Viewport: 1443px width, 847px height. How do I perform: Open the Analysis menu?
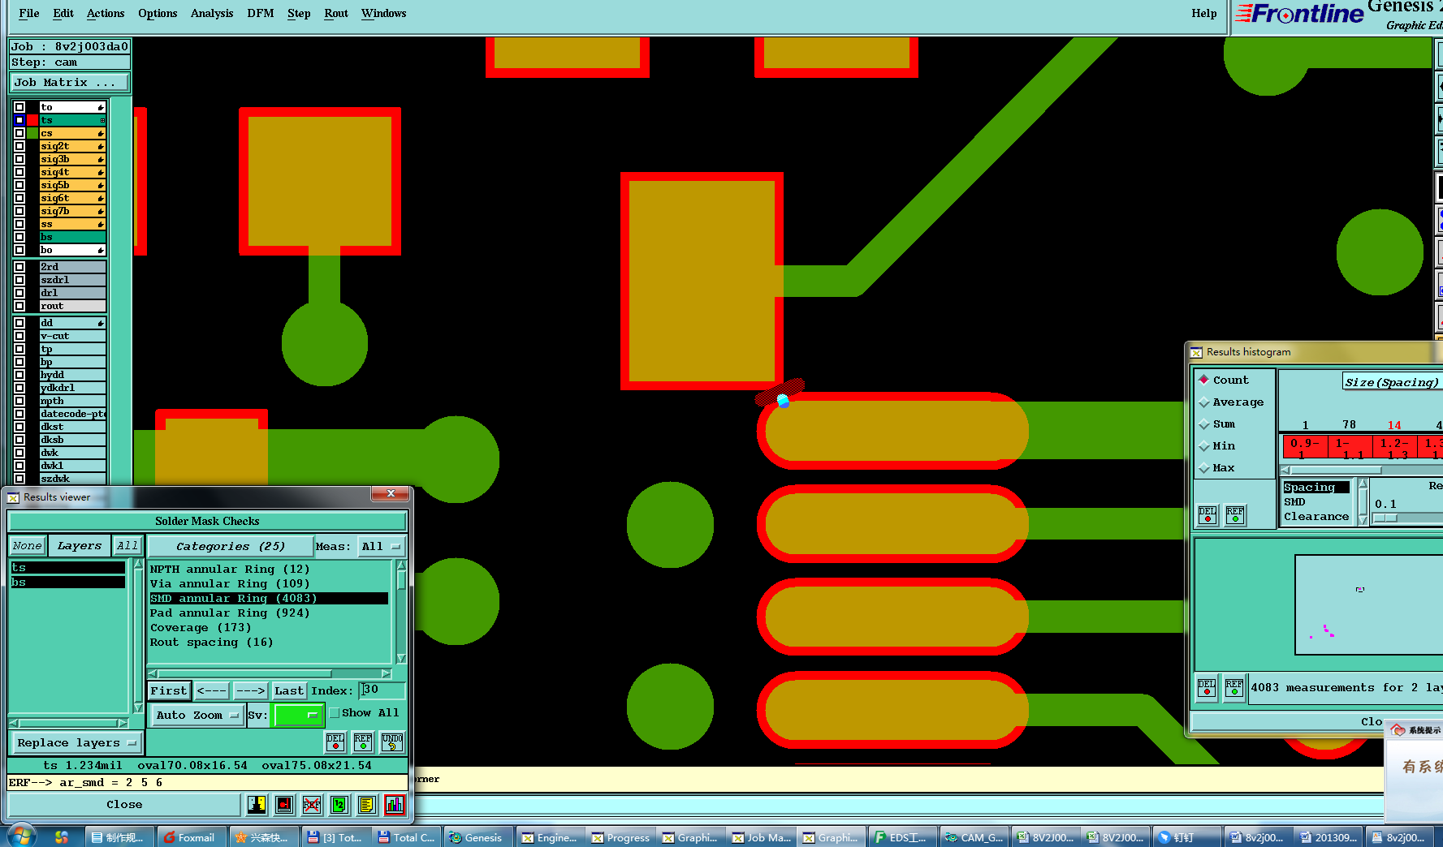tap(212, 13)
